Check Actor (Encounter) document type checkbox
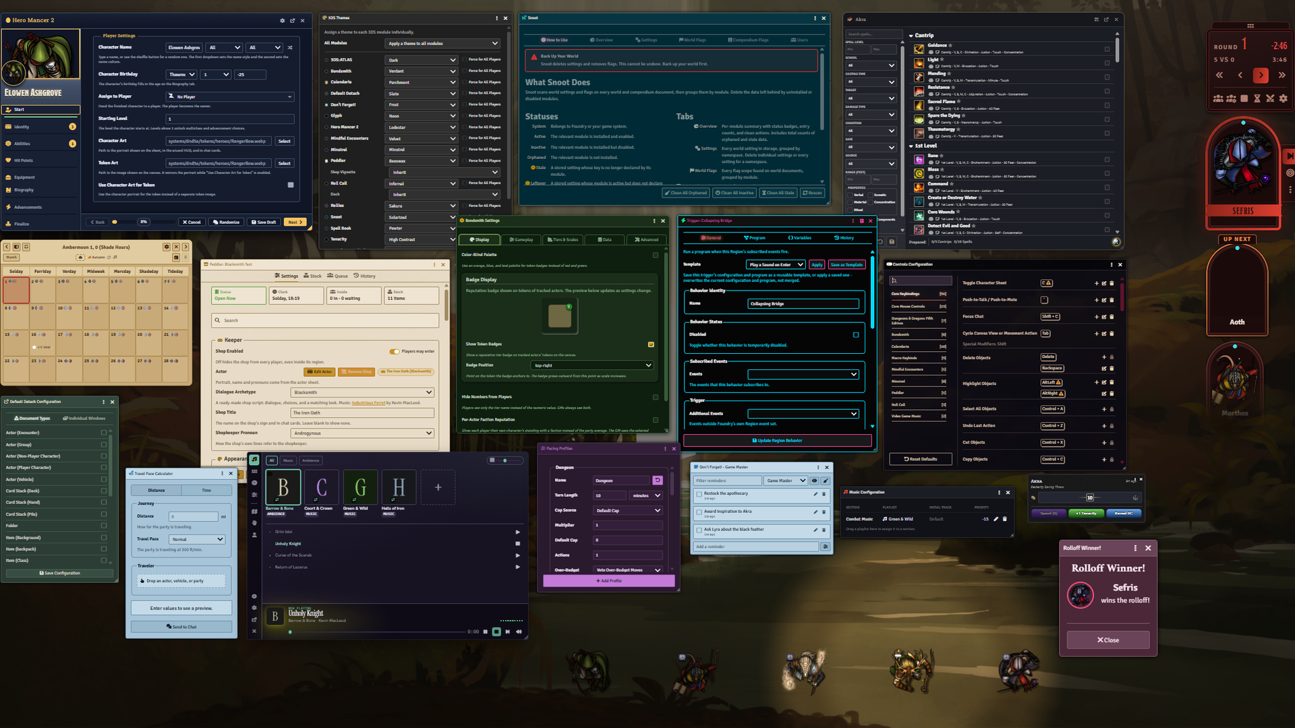1295x728 pixels. [103, 433]
